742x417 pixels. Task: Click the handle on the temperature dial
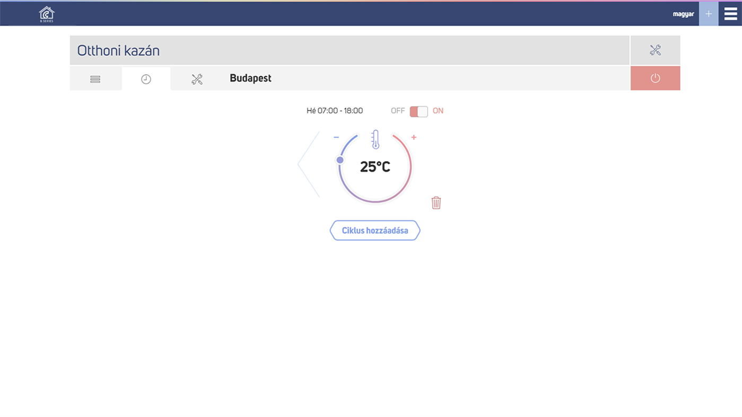(x=340, y=159)
